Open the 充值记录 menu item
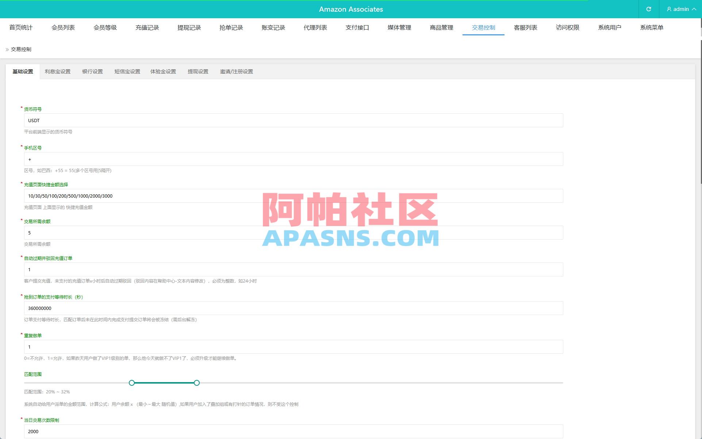The height and width of the screenshot is (439, 702). (x=147, y=27)
